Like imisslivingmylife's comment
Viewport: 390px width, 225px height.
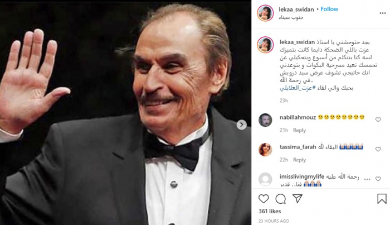click(x=378, y=180)
